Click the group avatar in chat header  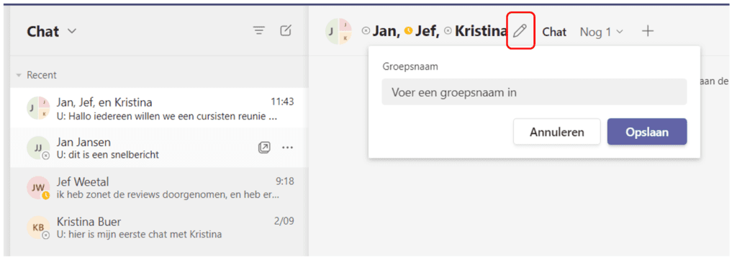(x=338, y=32)
